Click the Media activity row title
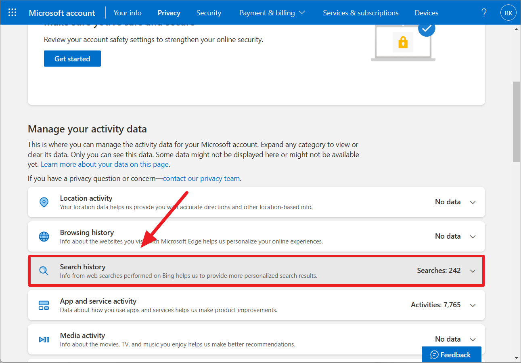 pyautogui.click(x=83, y=336)
